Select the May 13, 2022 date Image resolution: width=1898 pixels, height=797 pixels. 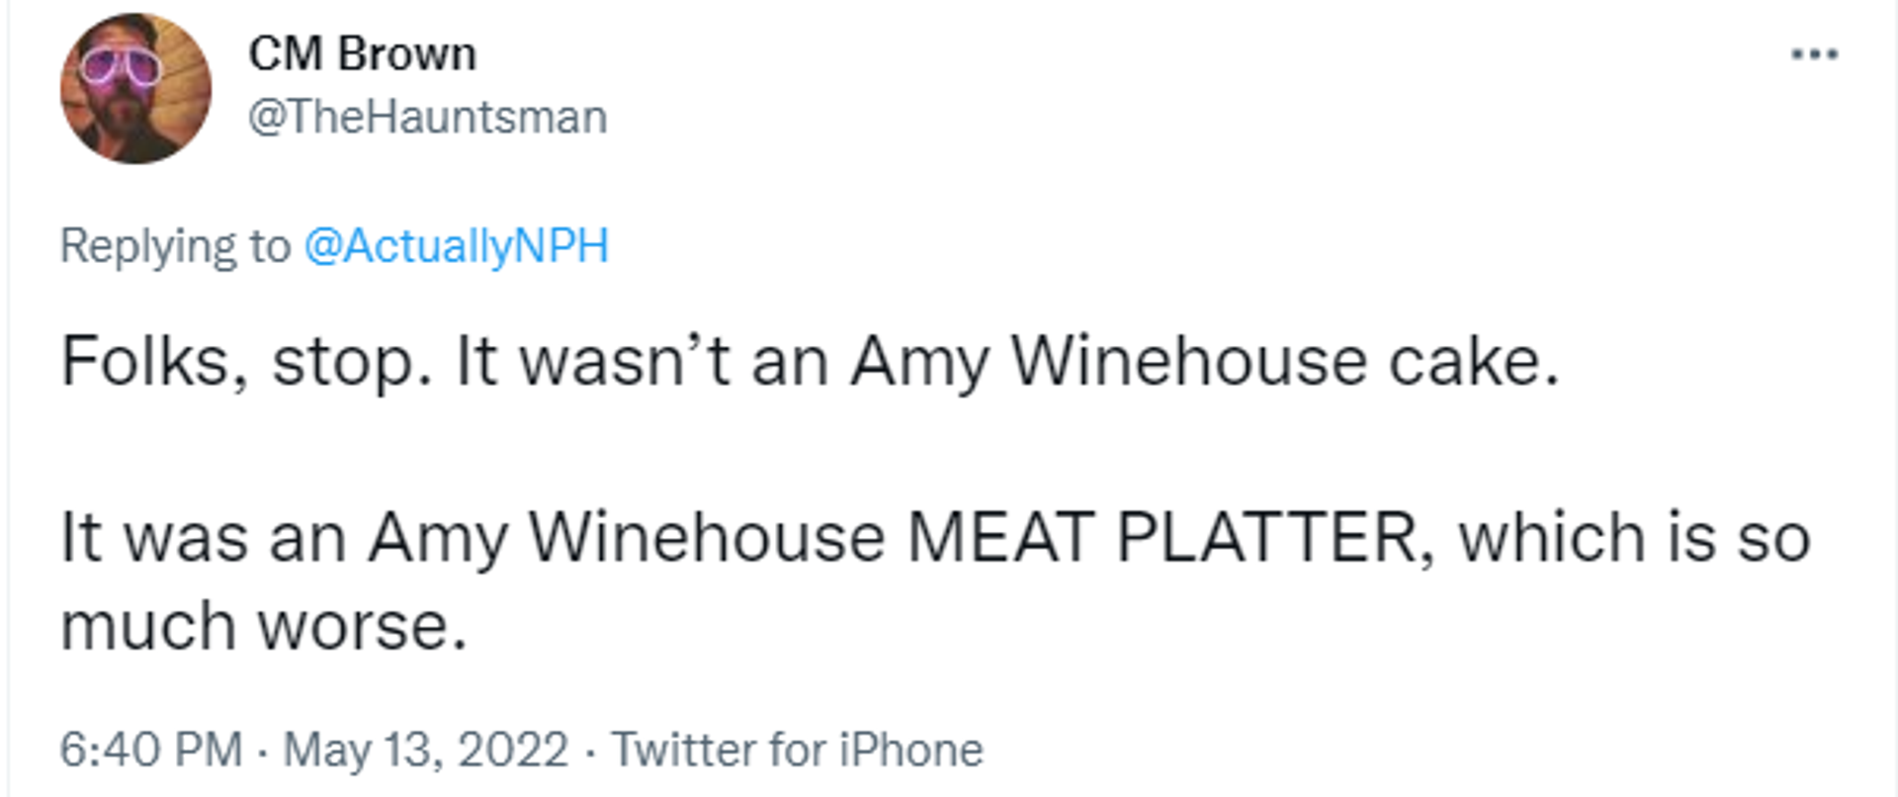point(425,749)
